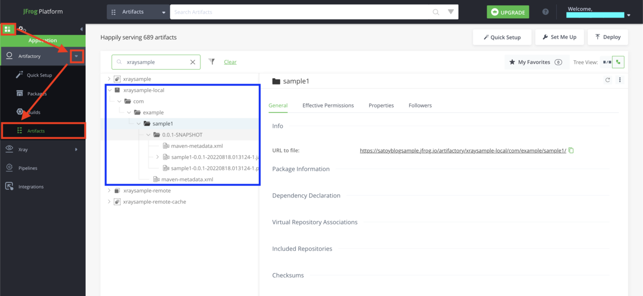Switch to the General tab
The image size is (643, 296).
pyautogui.click(x=278, y=105)
